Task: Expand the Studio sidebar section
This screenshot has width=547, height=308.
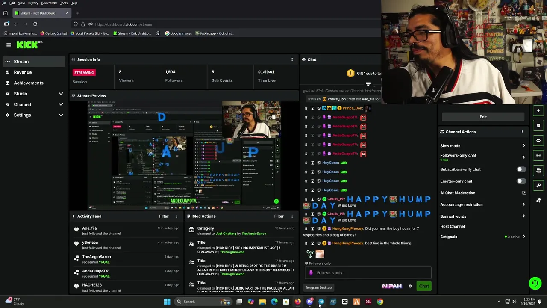Action: tap(61, 94)
